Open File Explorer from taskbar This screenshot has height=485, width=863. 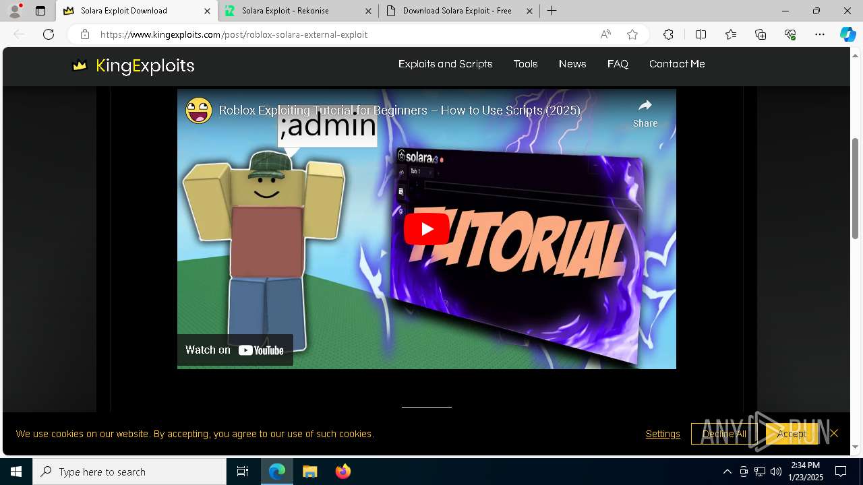(309, 472)
